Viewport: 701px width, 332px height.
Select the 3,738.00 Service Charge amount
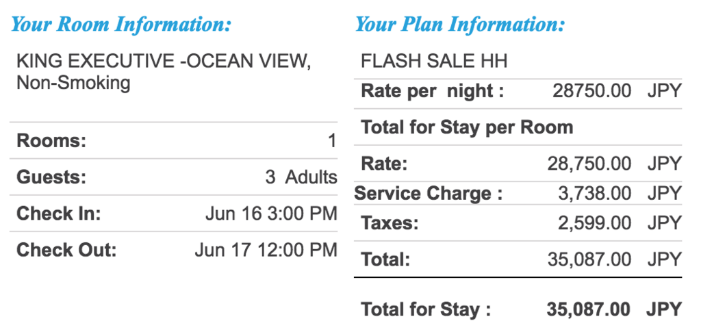pyautogui.click(x=595, y=194)
